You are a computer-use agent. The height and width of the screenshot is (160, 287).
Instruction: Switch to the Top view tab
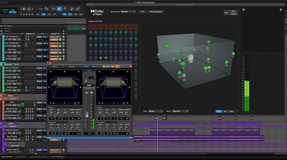pos(225,111)
